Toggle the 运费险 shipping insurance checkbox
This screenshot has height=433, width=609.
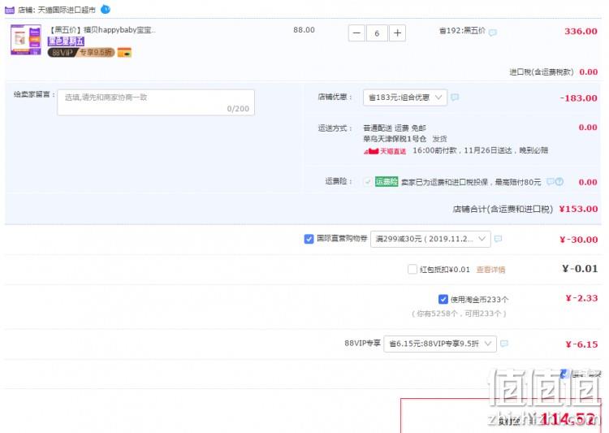coord(367,181)
